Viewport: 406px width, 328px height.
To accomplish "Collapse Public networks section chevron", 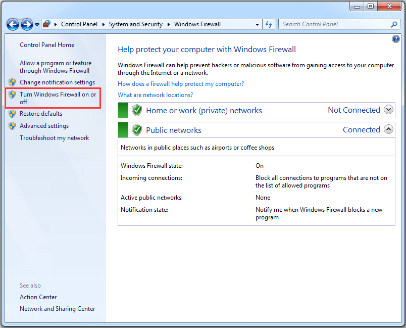I will pos(388,129).
